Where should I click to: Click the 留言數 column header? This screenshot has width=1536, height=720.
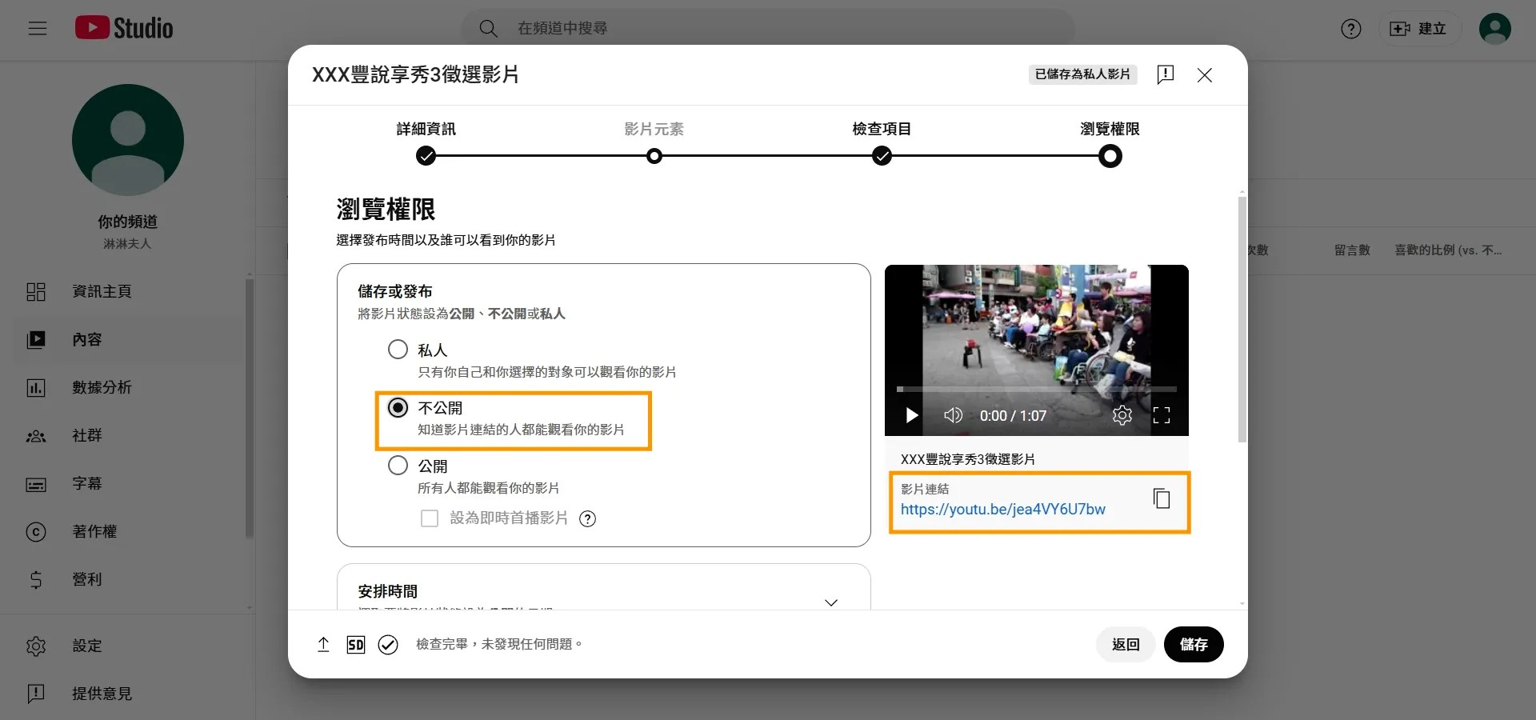coord(1352,250)
